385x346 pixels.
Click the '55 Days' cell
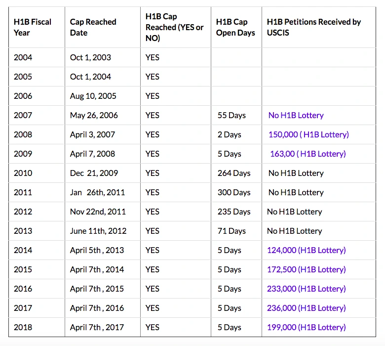236,115
